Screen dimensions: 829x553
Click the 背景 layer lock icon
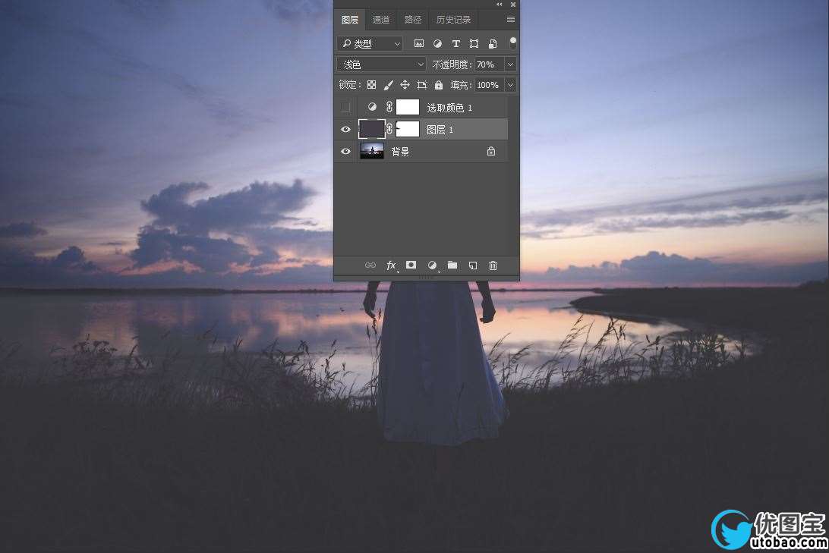pos(491,152)
